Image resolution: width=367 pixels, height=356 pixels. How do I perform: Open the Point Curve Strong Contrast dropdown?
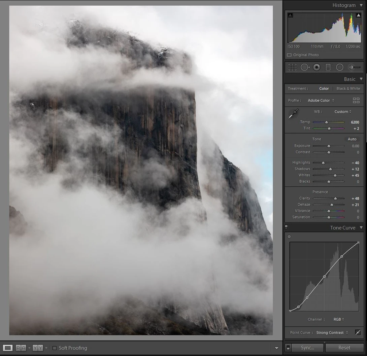pyautogui.click(x=332, y=332)
